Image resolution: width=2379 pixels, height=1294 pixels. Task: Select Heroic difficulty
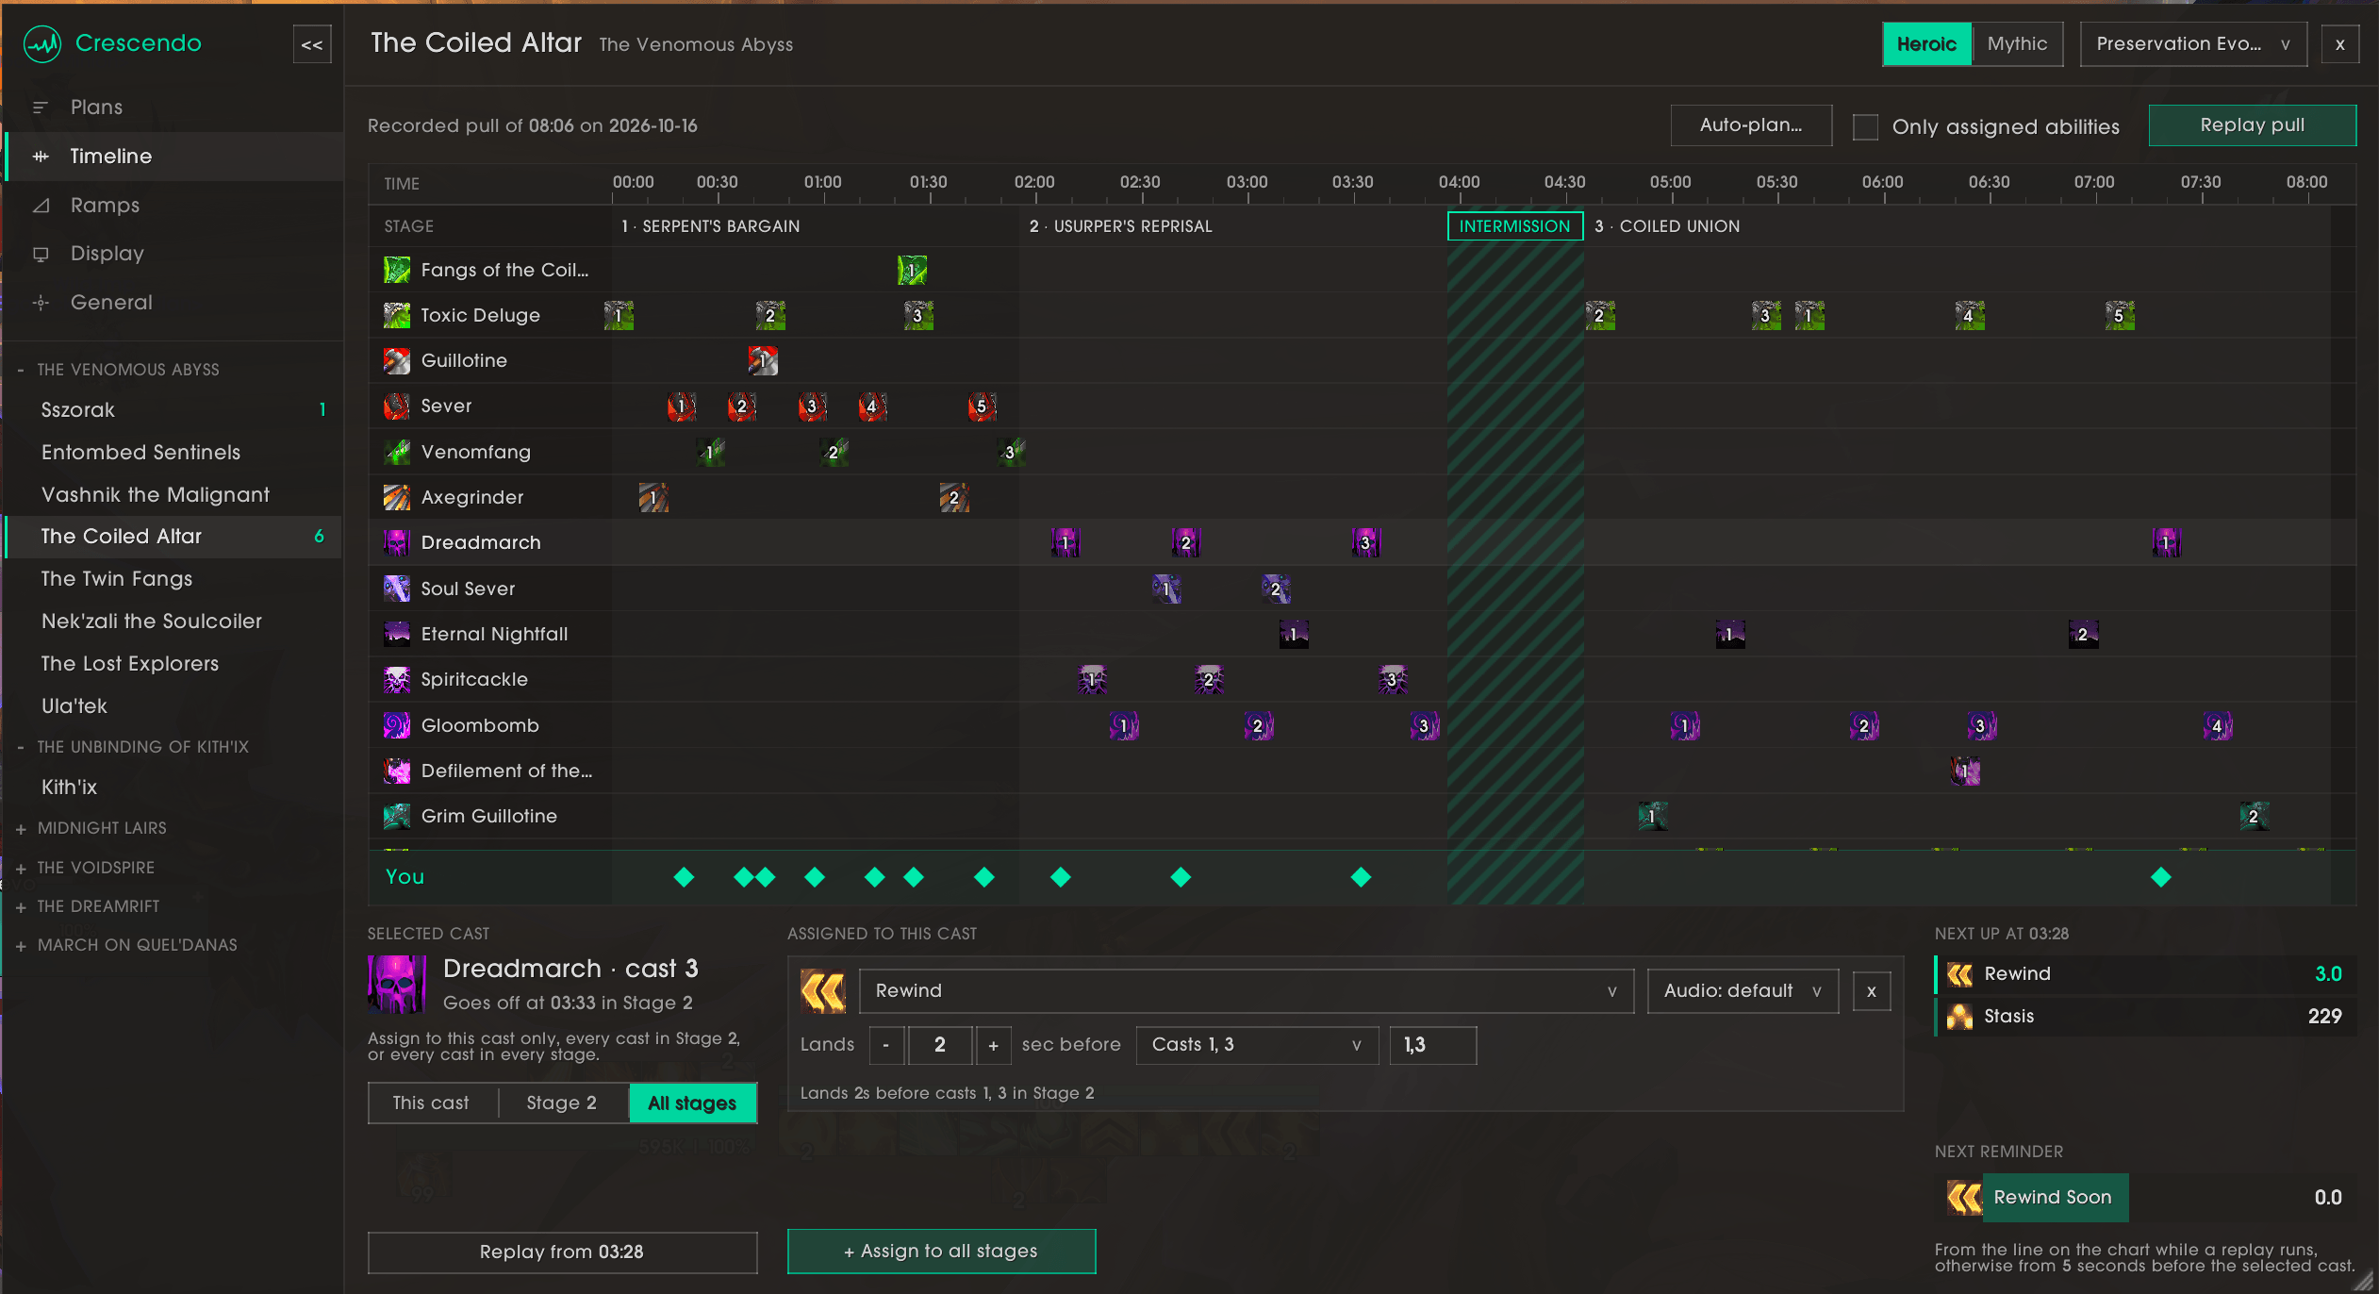(x=1926, y=44)
